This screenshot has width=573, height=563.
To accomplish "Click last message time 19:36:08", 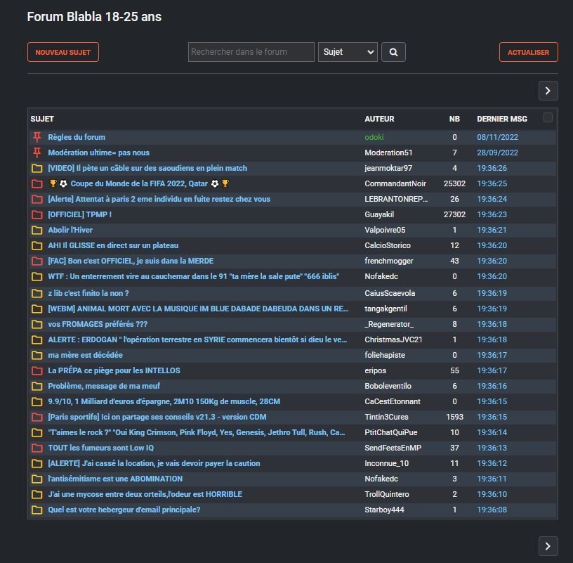I will (x=492, y=510).
